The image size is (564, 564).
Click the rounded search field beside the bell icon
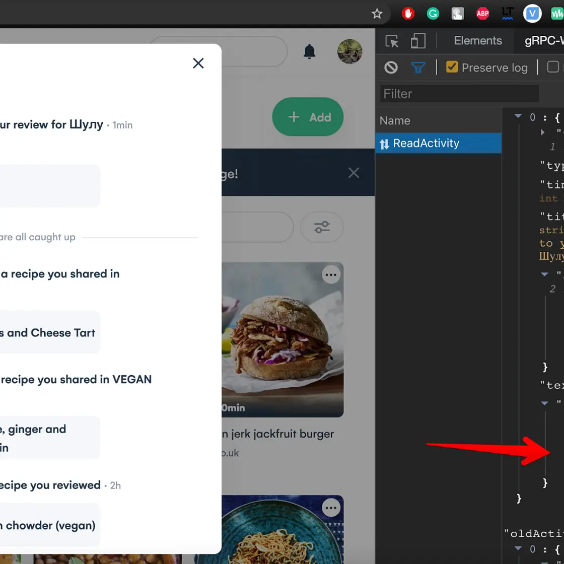click(x=254, y=51)
